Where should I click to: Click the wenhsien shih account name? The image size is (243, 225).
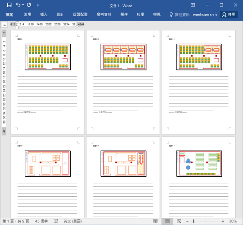tap(205, 15)
